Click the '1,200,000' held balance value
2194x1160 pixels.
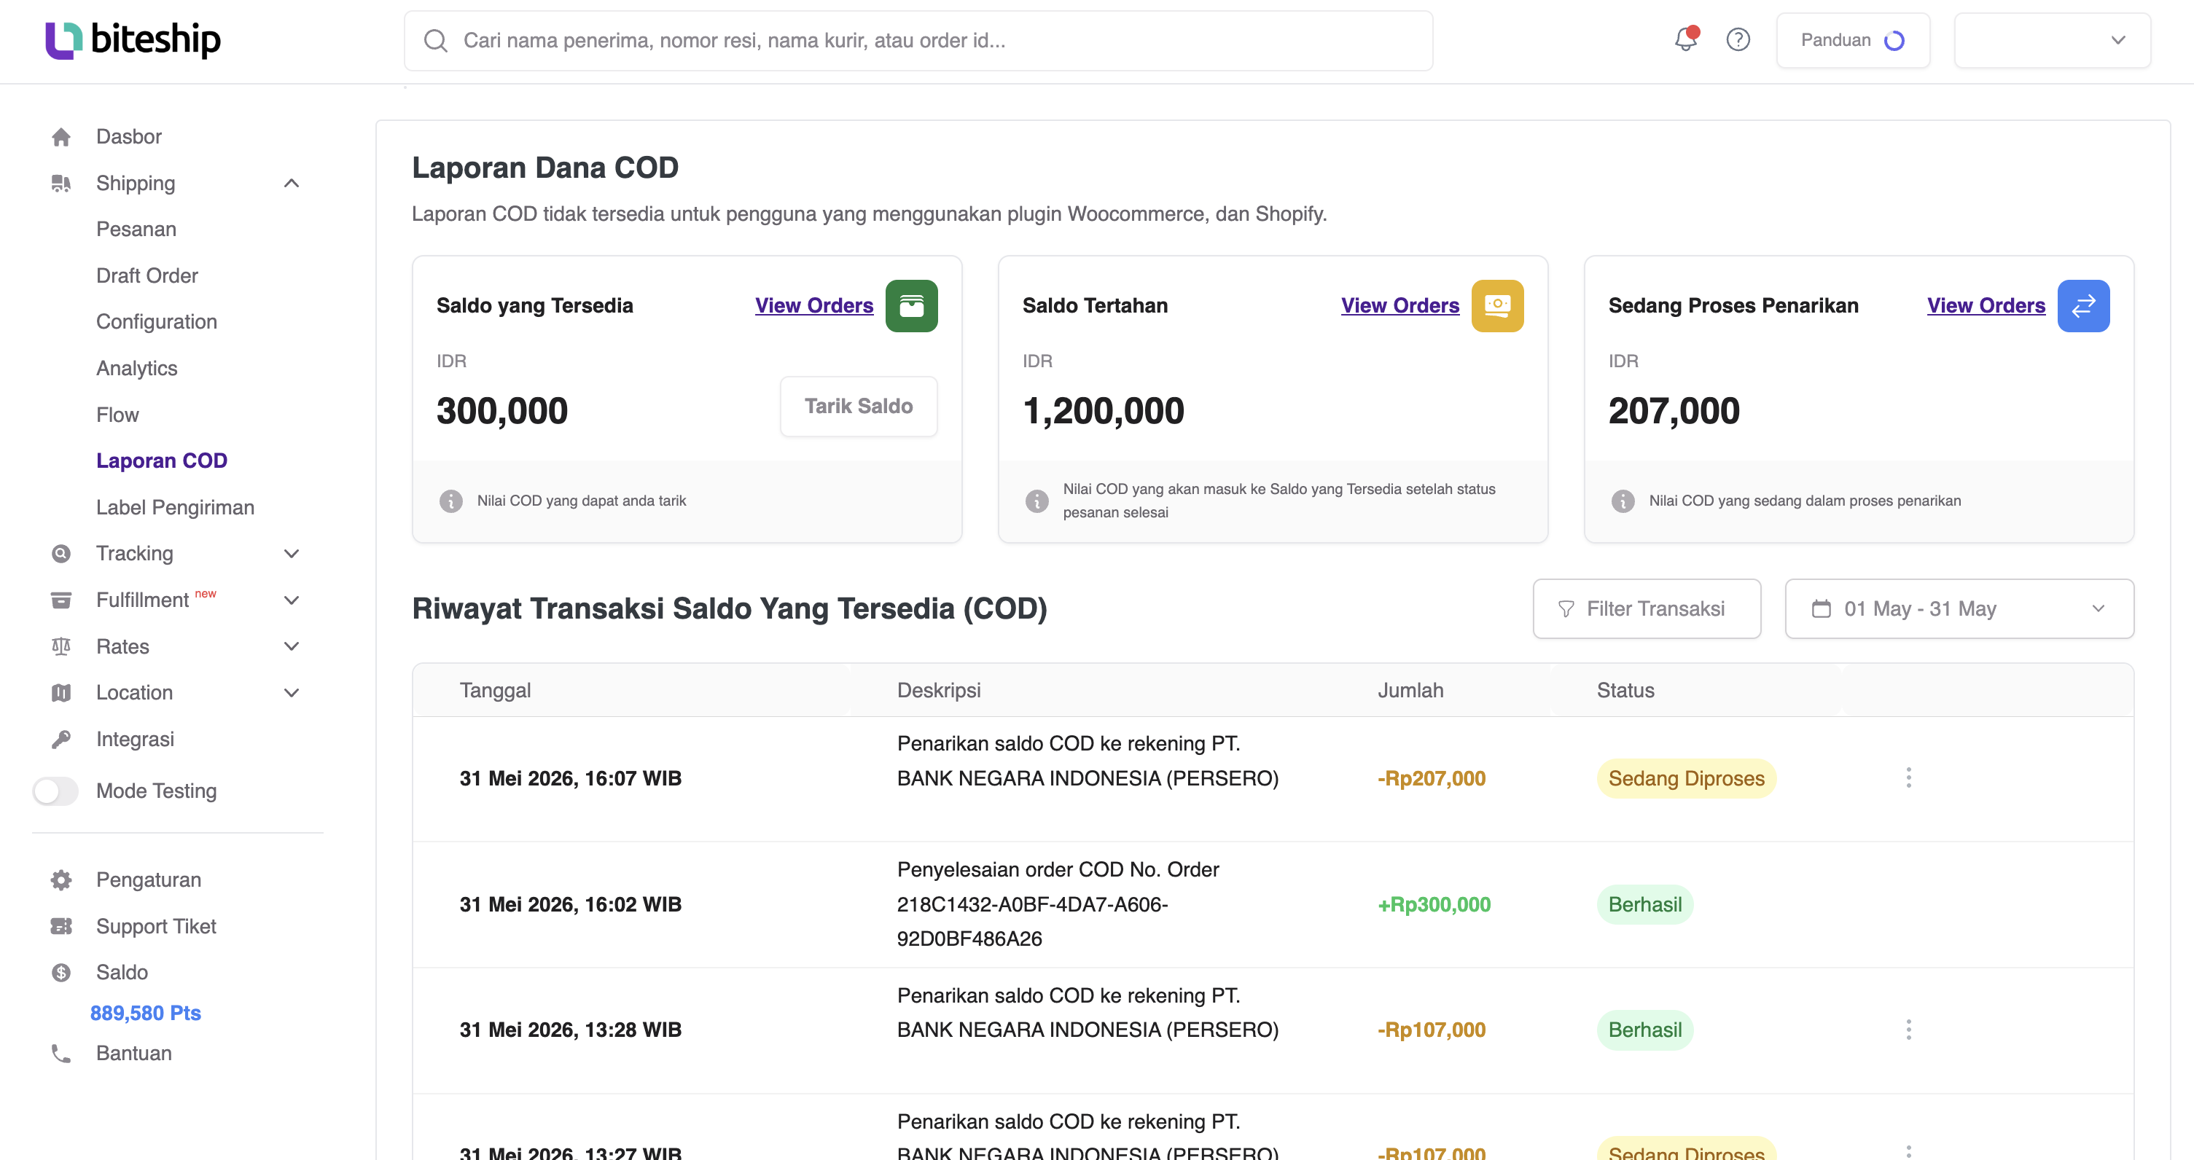pyautogui.click(x=1103, y=410)
